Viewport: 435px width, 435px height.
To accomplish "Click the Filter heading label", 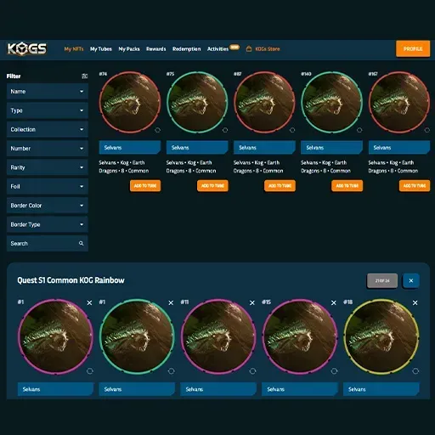I will coord(14,76).
